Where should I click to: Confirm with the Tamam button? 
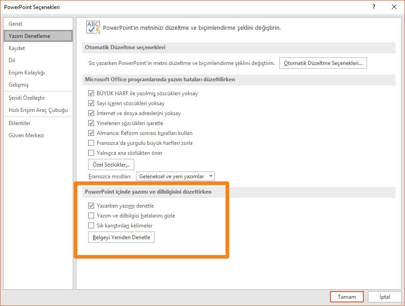347,297
